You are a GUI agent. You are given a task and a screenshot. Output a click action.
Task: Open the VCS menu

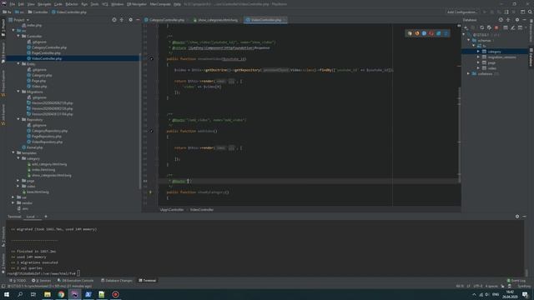point(105,4)
